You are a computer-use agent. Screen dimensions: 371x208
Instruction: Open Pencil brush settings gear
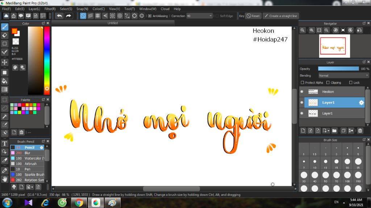click(x=41, y=148)
